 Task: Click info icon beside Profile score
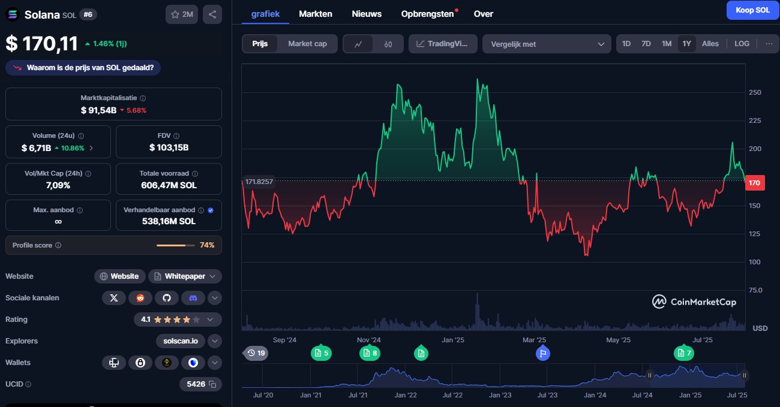[58, 245]
